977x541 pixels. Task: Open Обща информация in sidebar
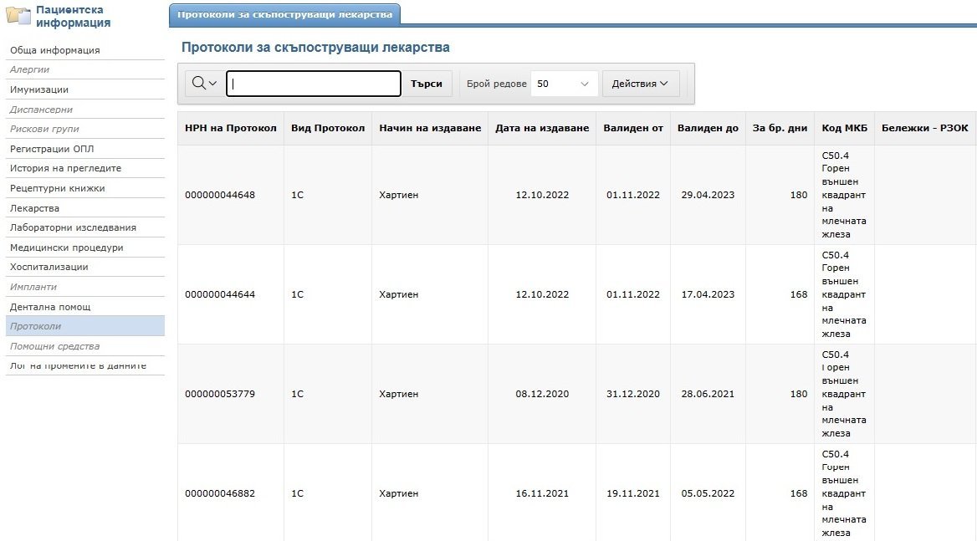tap(55, 50)
